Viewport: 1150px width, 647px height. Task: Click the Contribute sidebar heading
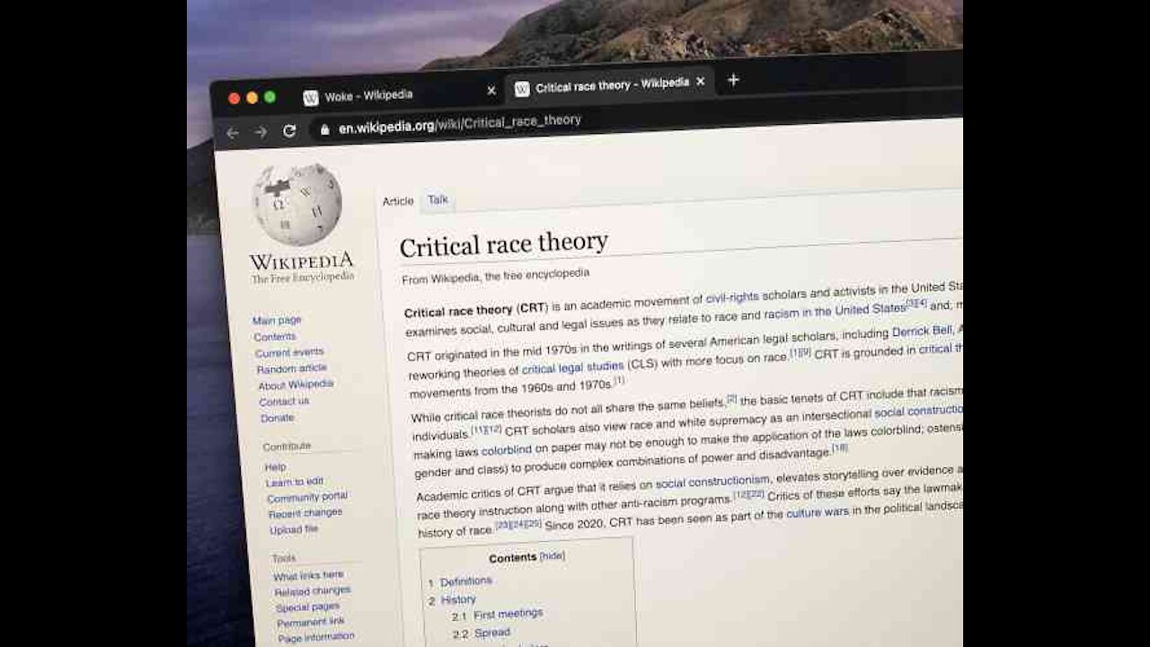point(287,447)
